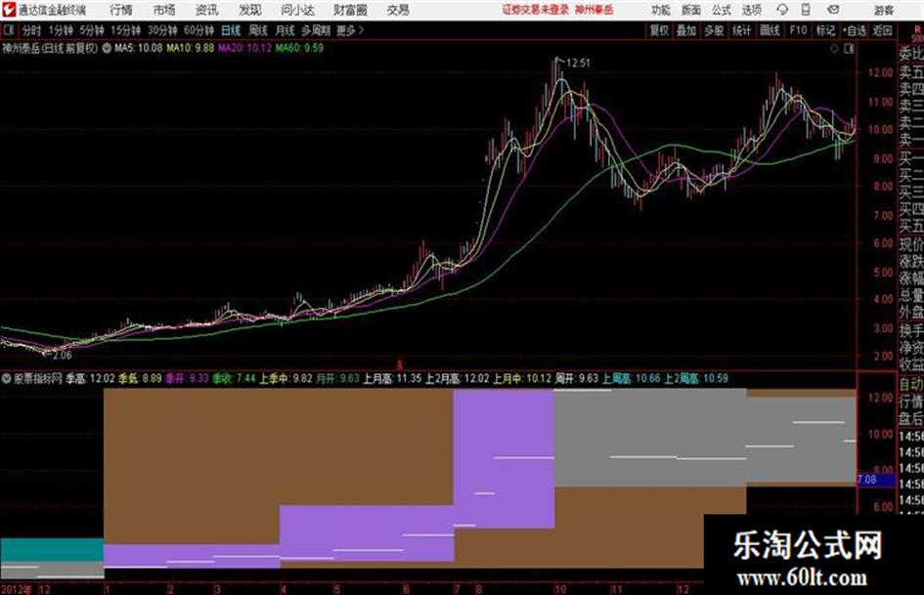Image resolution: width=924 pixels, height=595 pixels.
Task: Click the 标记 mark button
Action: point(825,30)
